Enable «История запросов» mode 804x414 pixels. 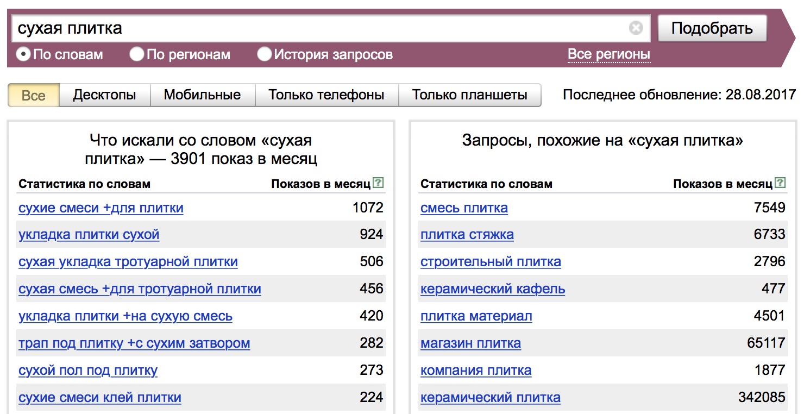tap(265, 54)
